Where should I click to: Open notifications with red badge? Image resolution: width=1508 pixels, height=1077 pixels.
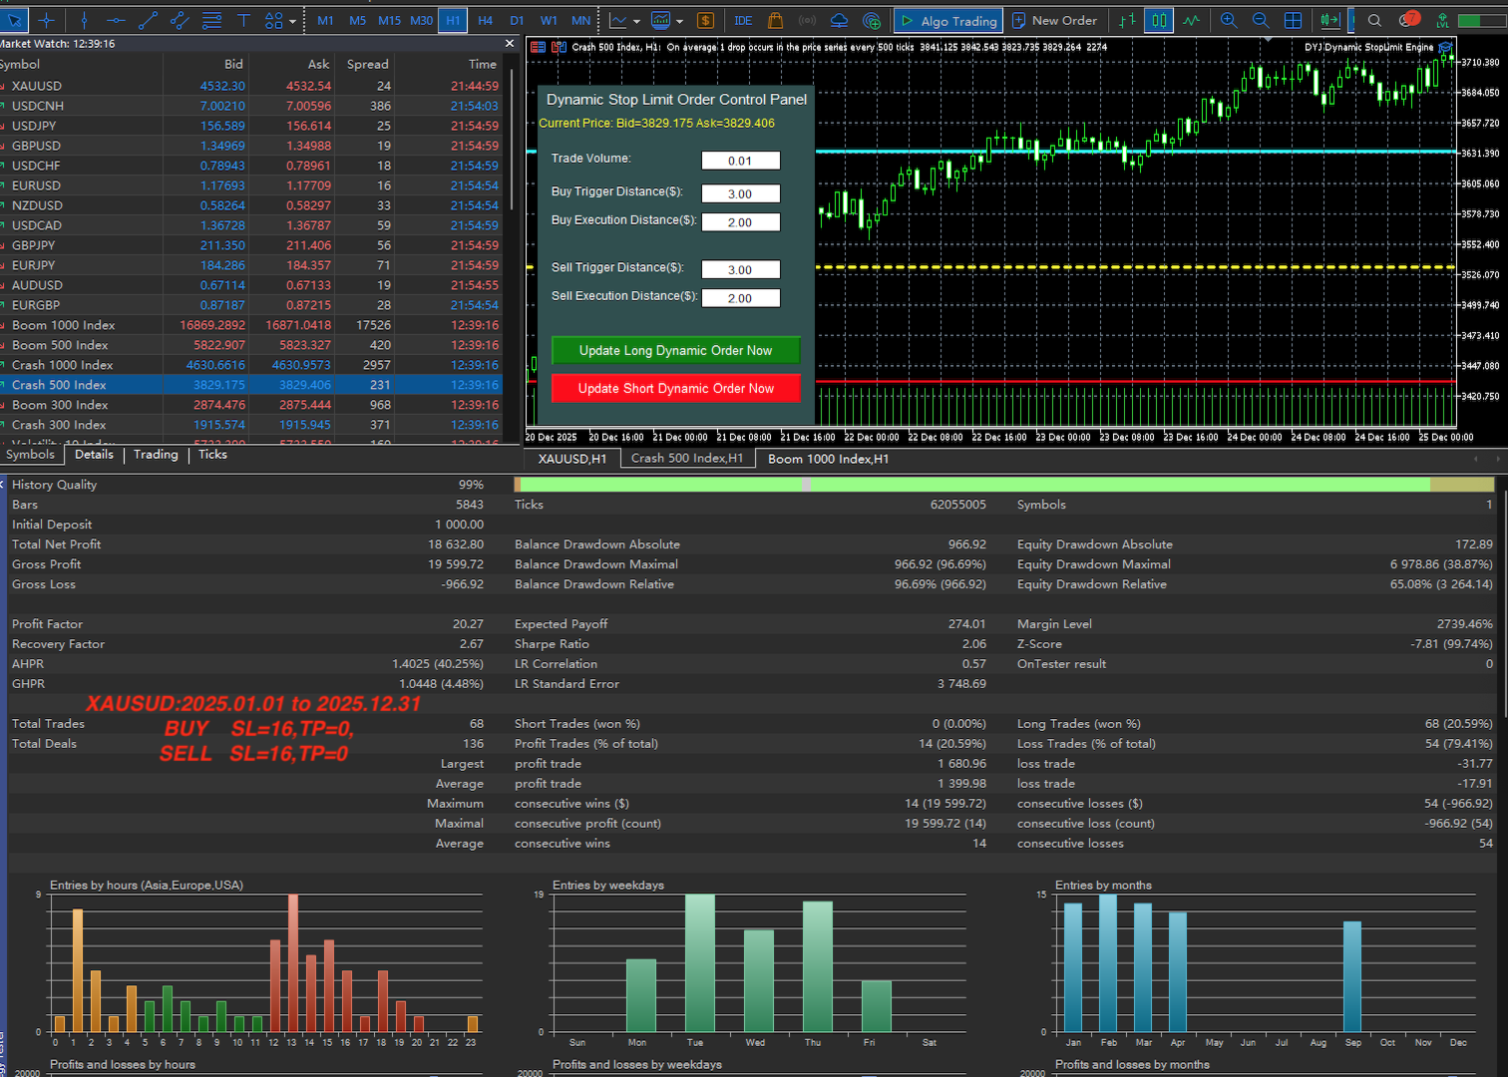[x=1408, y=20]
